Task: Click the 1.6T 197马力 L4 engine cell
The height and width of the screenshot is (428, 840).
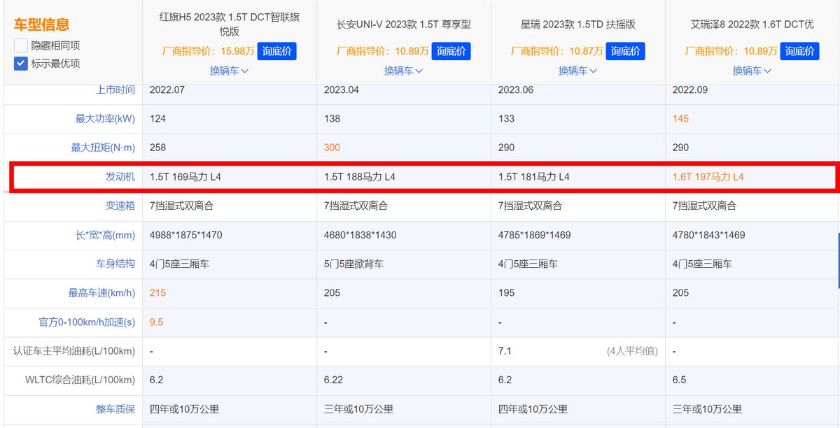Action: [708, 177]
